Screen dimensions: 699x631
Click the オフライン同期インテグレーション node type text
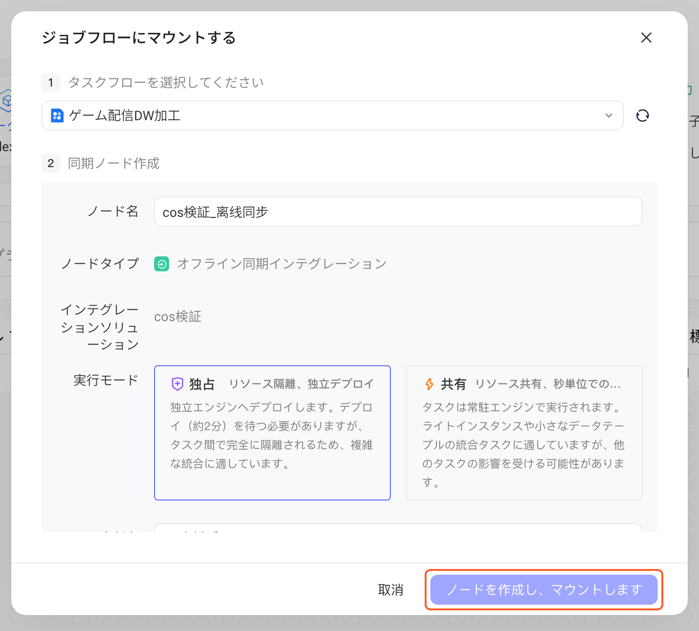[282, 264]
